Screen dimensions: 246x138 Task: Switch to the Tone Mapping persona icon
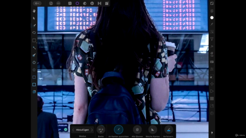tap(100, 3)
